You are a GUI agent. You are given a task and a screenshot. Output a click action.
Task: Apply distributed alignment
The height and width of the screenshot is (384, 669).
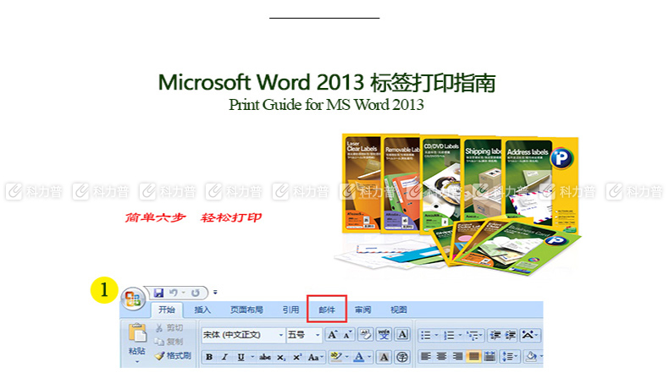489,356
